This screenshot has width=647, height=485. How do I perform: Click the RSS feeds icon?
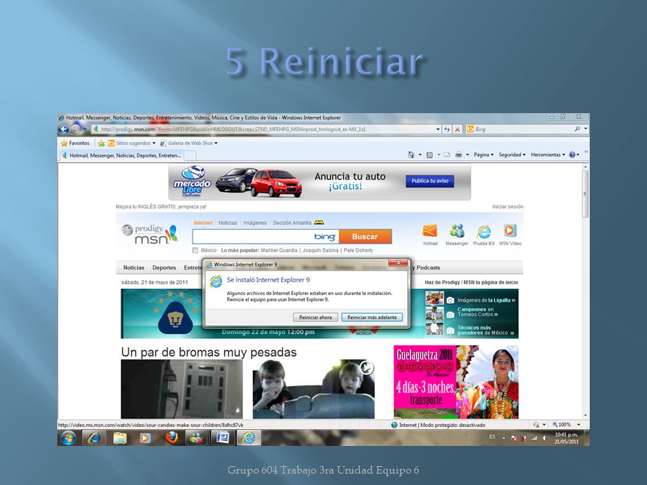coord(429,155)
